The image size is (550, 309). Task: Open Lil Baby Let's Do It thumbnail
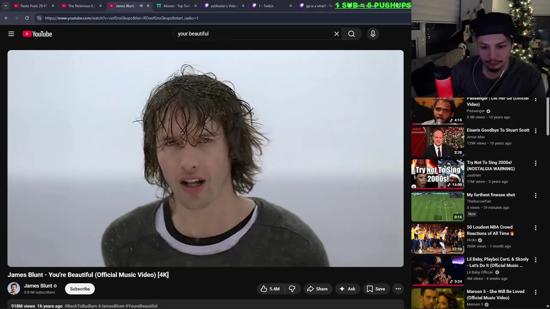pos(437,271)
